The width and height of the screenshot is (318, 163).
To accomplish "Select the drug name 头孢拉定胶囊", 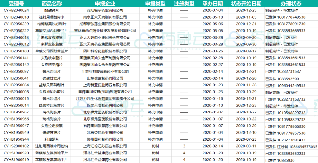I will click(52, 126).
